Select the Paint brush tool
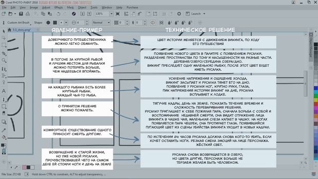Screen dimensions: 318x179 click(x=3, y=99)
